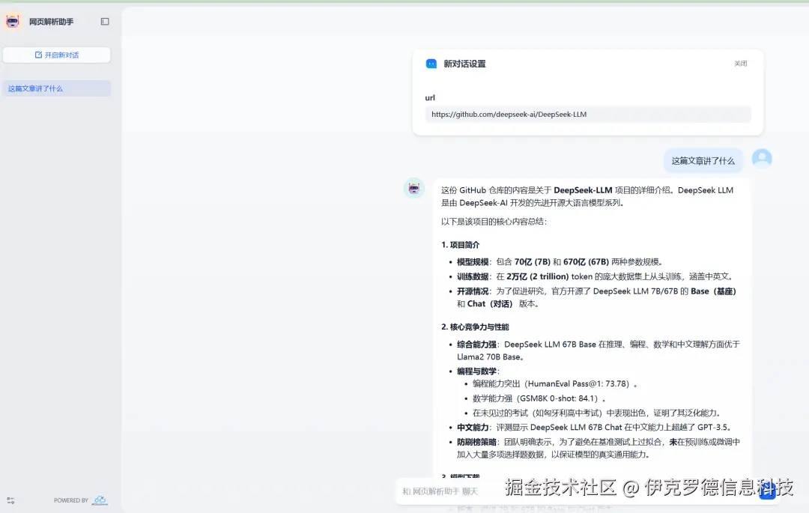
Task: Click the url input field with GitHub link
Action: tap(588, 115)
